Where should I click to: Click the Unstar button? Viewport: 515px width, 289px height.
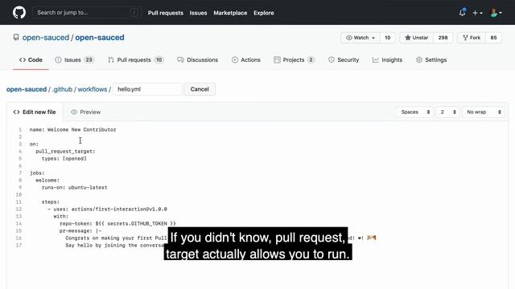(x=417, y=38)
